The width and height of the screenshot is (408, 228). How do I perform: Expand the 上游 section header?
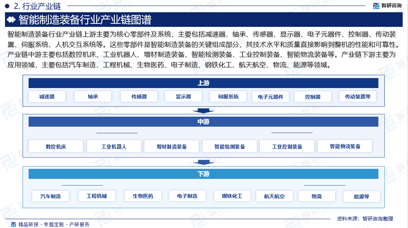pos(203,83)
